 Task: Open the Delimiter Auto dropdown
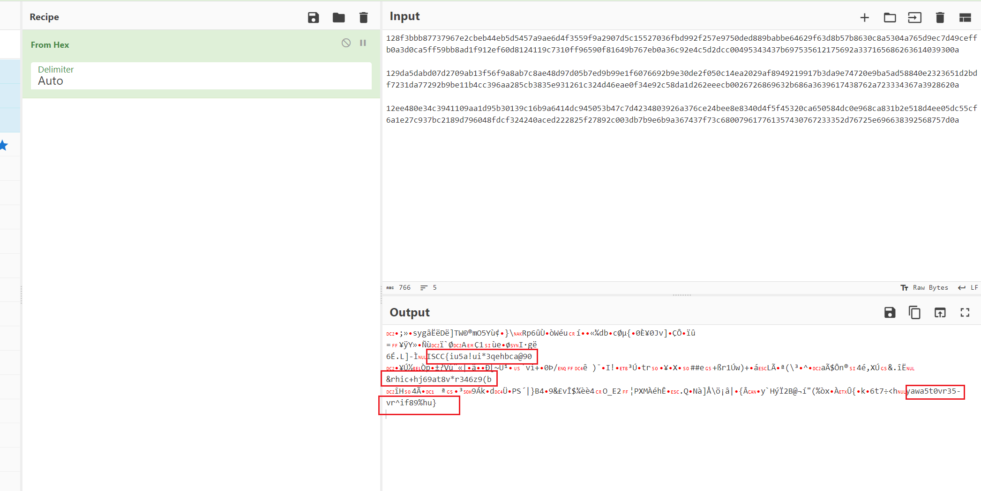(201, 76)
